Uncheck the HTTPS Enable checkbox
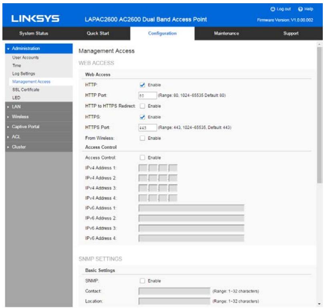324x308 pixels. click(x=142, y=117)
